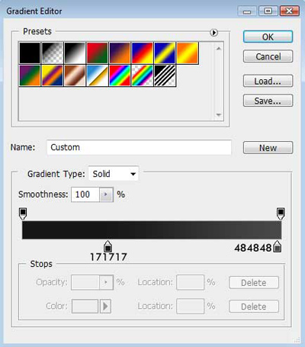Pick the chrome gradient preset
Screen dimensions: 305x347
[x=97, y=76]
